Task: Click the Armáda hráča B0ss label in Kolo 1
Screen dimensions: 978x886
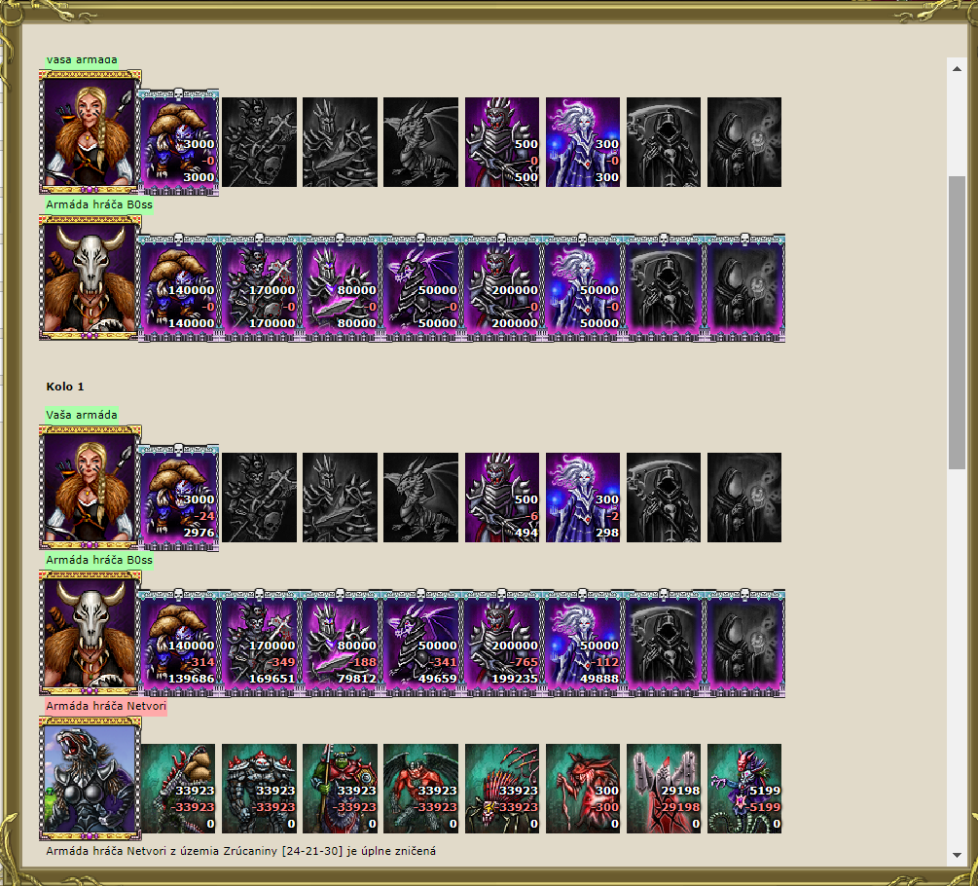Action: pyautogui.click(x=99, y=560)
